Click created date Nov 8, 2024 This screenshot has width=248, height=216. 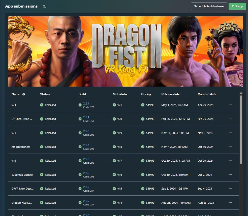pyautogui.click(x=205, y=133)
